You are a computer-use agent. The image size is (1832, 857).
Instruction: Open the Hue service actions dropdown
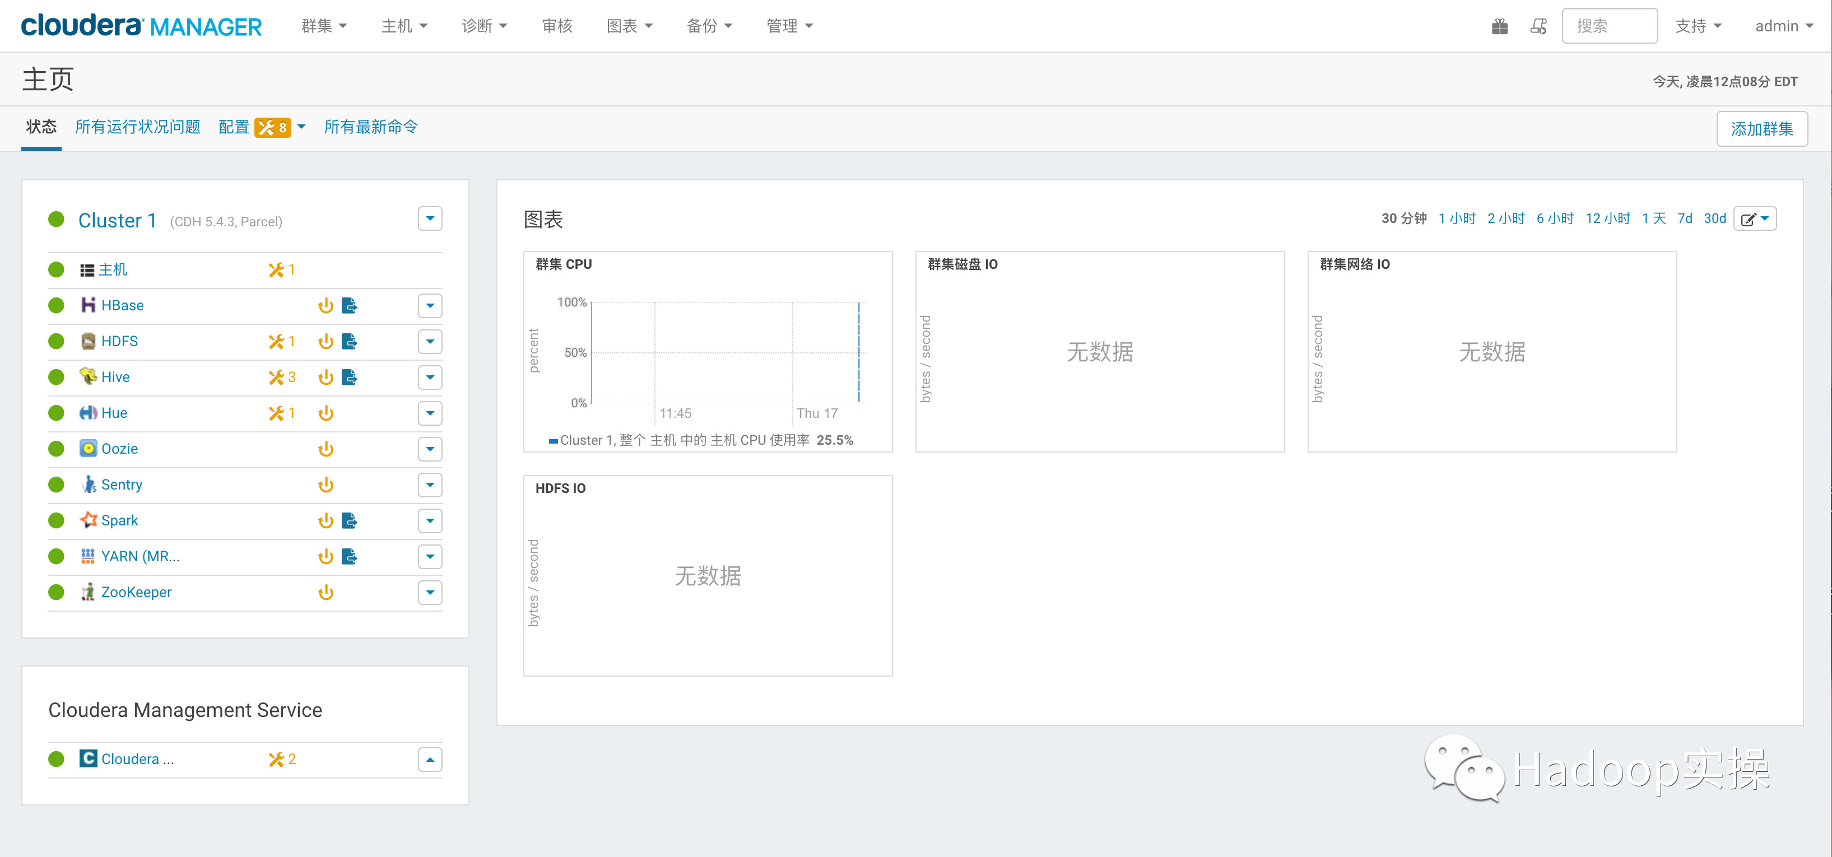pyautogui.click(x=430, y=413)
